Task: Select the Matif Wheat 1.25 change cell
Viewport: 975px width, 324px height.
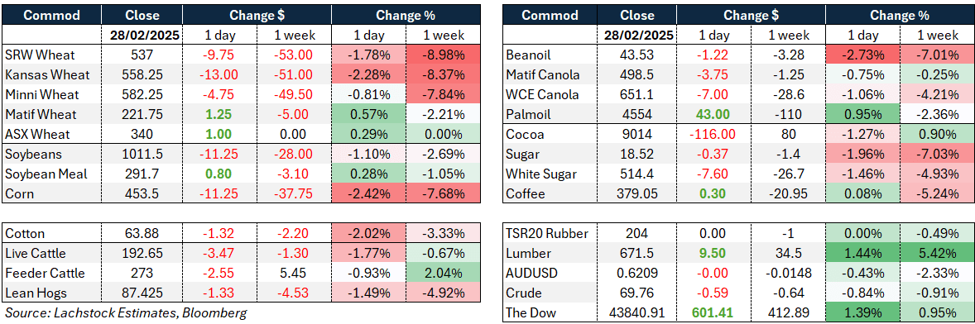Action: tap(219, 114)
